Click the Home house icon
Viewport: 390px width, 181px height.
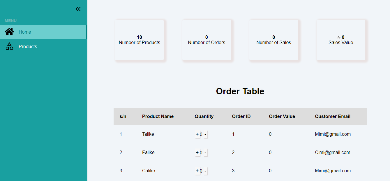(x=9, y=32)
